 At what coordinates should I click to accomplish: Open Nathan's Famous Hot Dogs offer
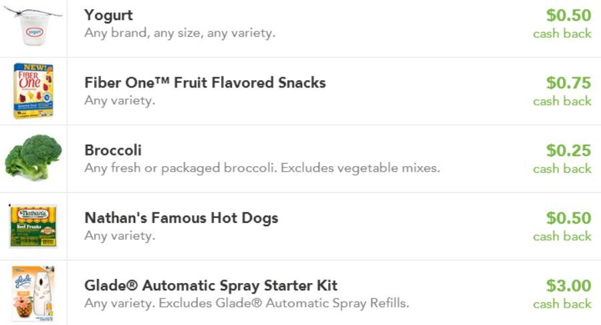[181, 218]
